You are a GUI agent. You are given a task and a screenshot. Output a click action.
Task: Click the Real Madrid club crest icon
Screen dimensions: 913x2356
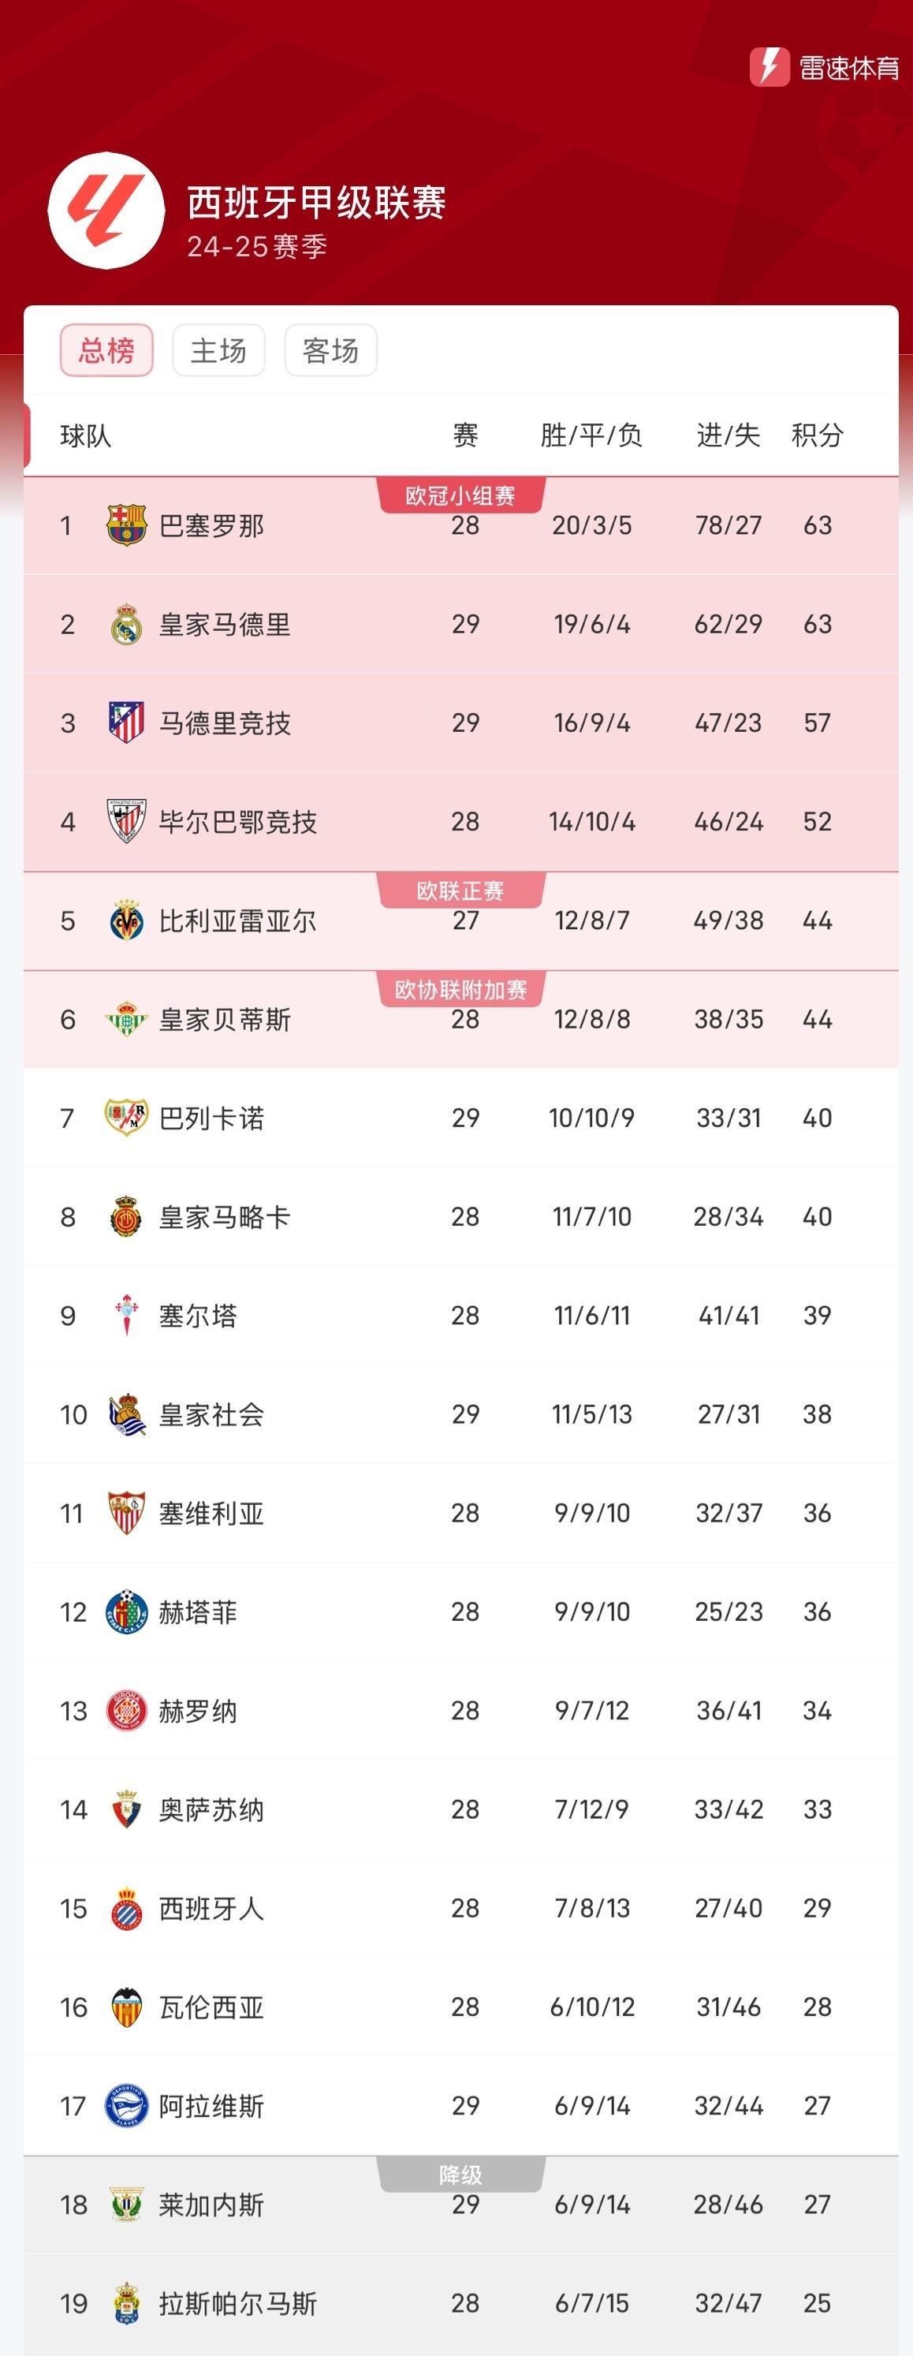(x=126, y=624)
